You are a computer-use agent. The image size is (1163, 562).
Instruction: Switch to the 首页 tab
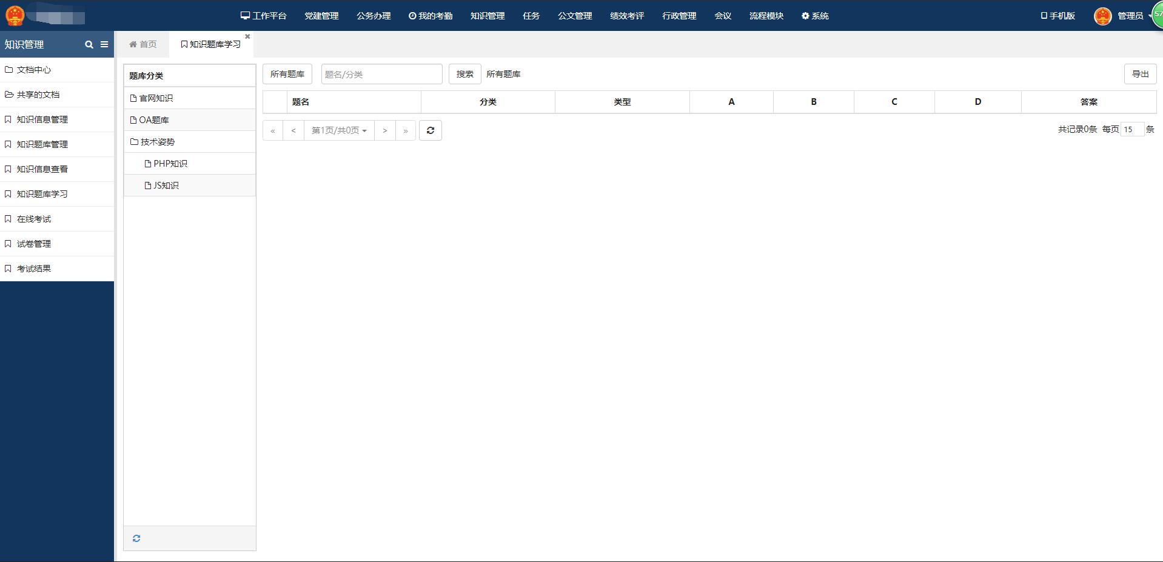142,44
